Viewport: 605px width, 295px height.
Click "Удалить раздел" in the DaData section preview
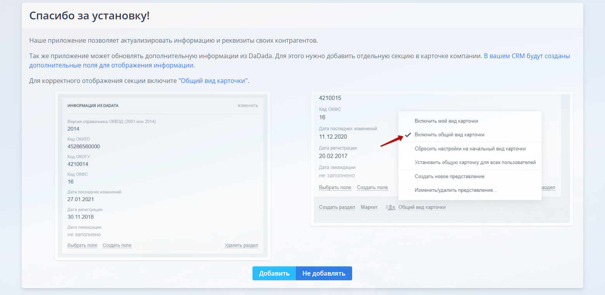click(x=241, y=245)
